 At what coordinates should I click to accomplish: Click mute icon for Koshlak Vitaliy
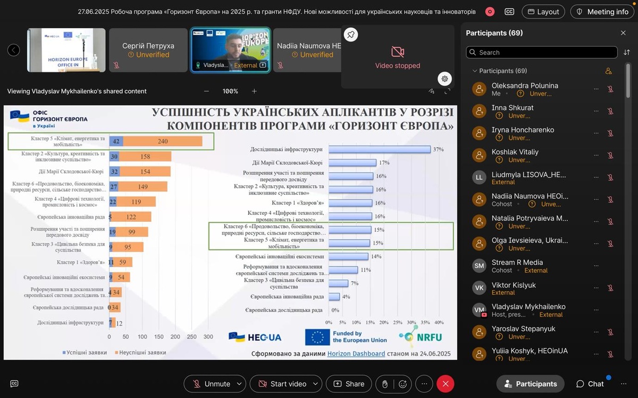point(610,155)
